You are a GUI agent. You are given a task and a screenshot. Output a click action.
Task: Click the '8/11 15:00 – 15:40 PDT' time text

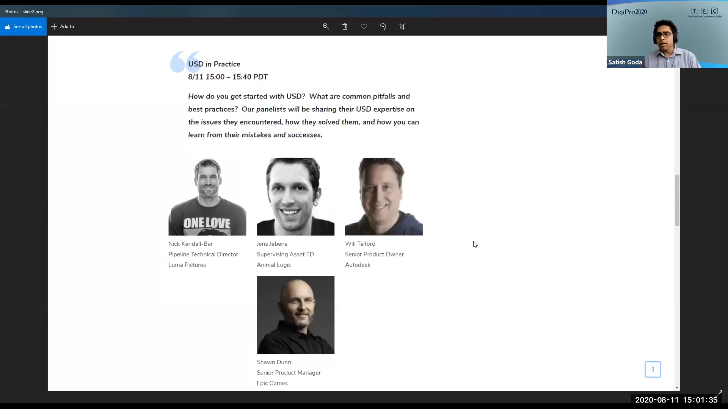[228, 77]
